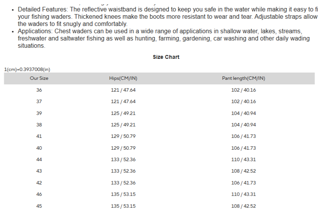Click the Applications bullet paragraph
The height and width of the screenshot is (215, 318).
coord(164,39)
